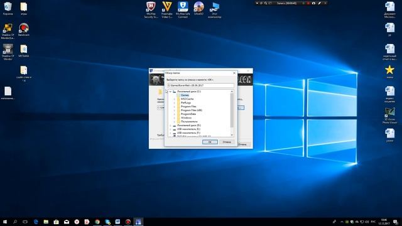Open the Recycle Bin desktop icon
The width and height of the screenshot is (402, 226).
[x=8, y=8]
